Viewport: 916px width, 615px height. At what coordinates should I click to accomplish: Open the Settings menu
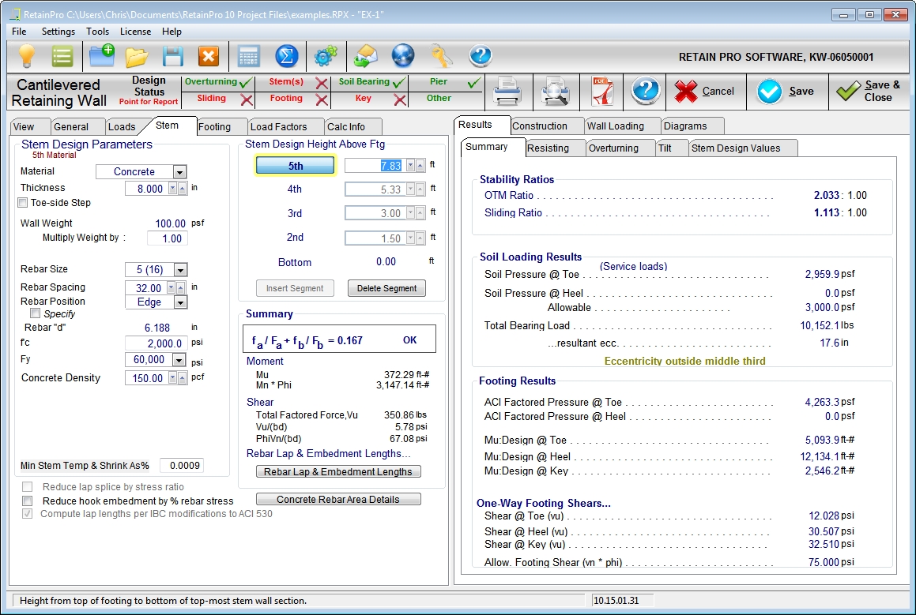(x=58, y=32)
